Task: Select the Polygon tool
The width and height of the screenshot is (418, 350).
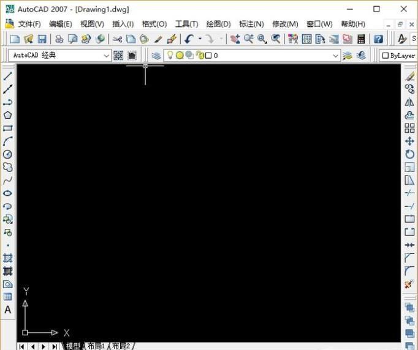Action: (x=8, y=115)
